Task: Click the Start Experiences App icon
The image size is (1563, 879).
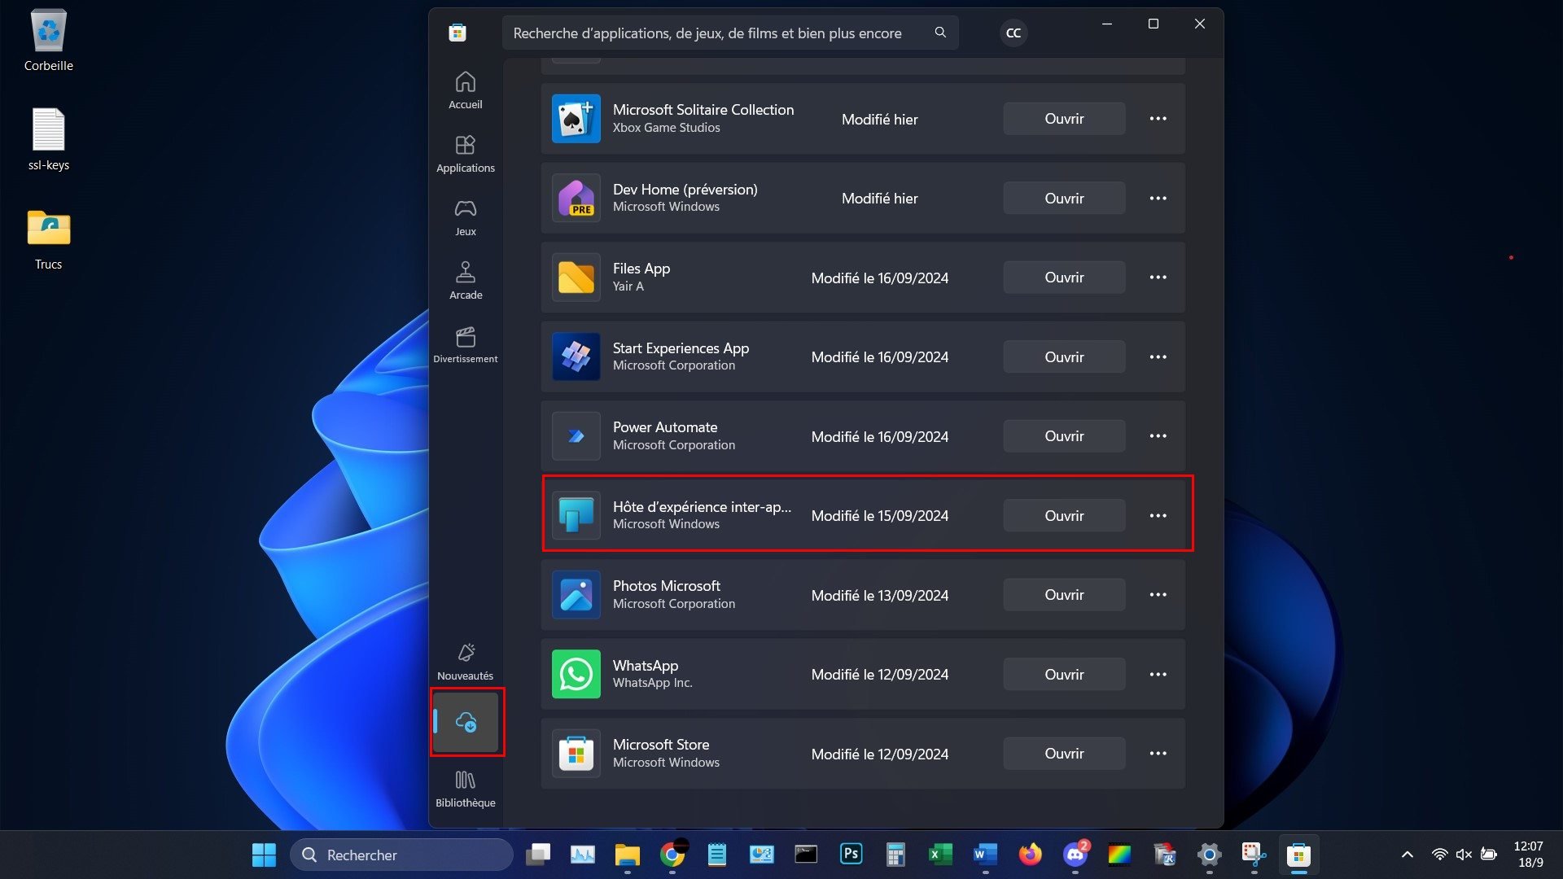Action: (x=576, y=356)
